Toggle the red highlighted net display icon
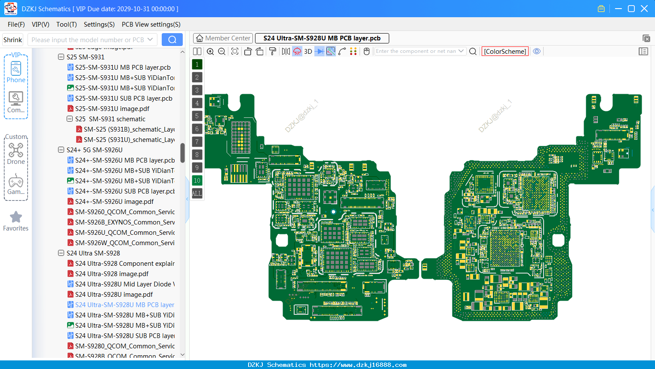This screenshot has height=369, width=655. (297, 51)
